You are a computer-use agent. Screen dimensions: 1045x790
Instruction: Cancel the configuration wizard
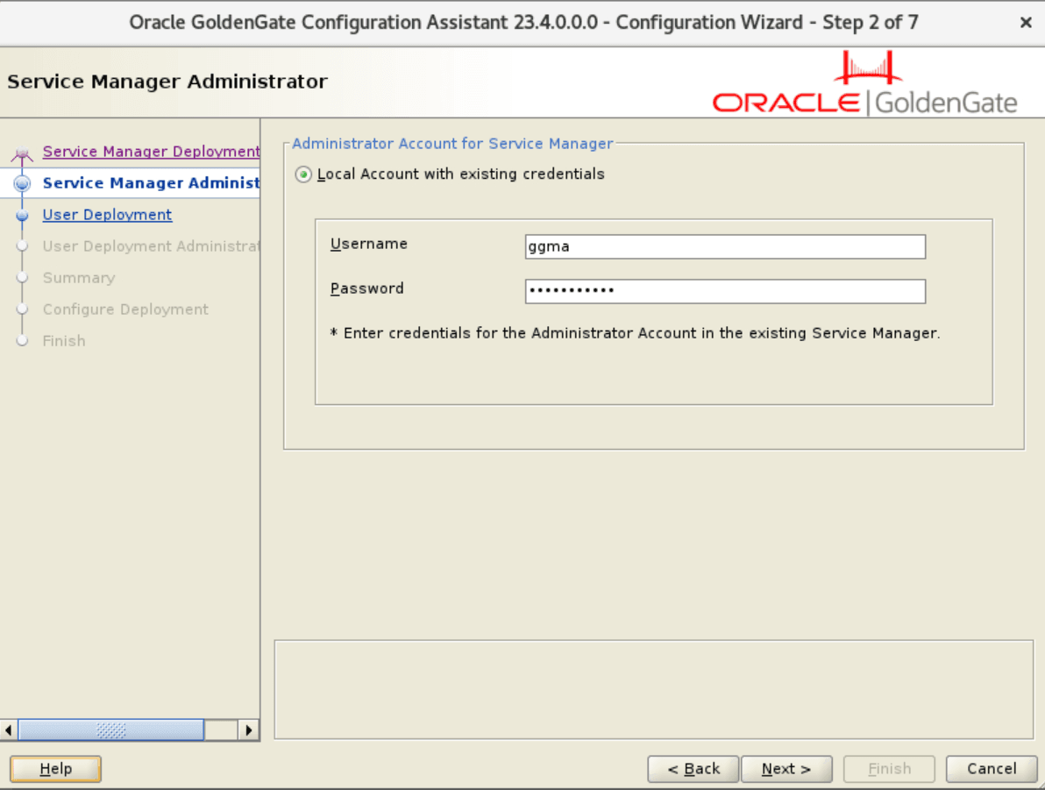click(x=992, y=769)
